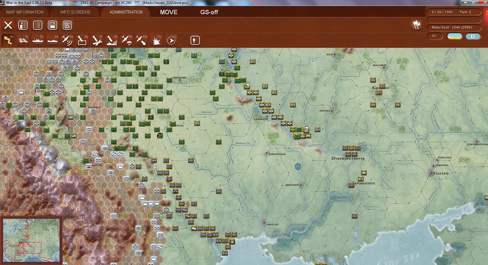
Task: Click the blue hexagon marker near Krivoi Rog
Action: pos(298,166)
